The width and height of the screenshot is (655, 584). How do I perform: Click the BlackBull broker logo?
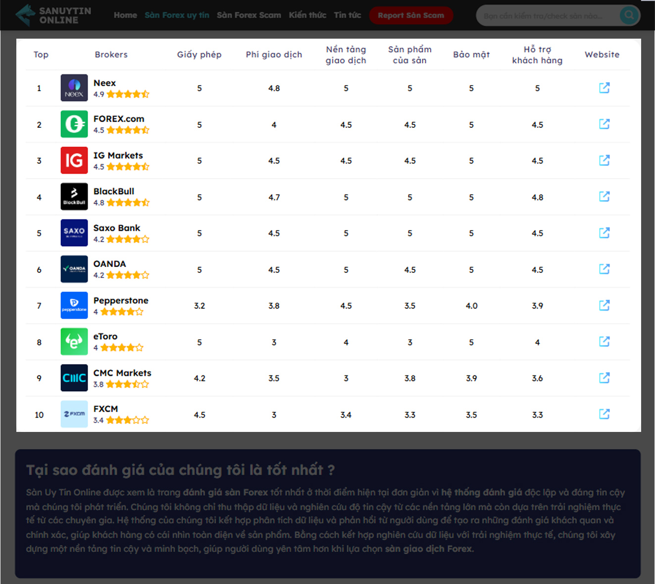click(74, 197)
